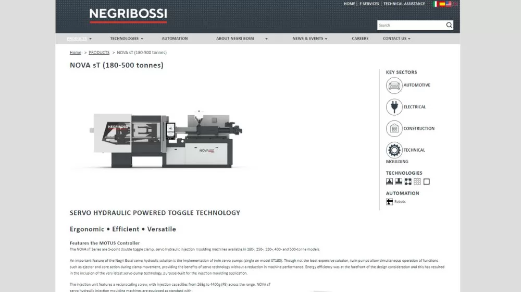The image size is (521, 292).
Task: Open the Automotive car sector icon
Action: pyautogui.click(x=394, y=86)
